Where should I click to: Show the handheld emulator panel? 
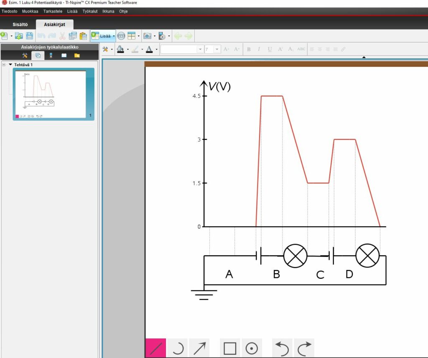click(x=51, y=55)
